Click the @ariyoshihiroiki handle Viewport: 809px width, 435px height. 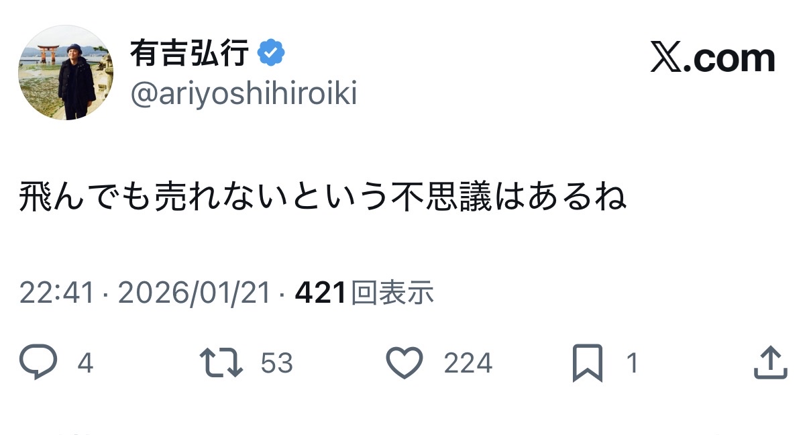(x=244, y=95)
